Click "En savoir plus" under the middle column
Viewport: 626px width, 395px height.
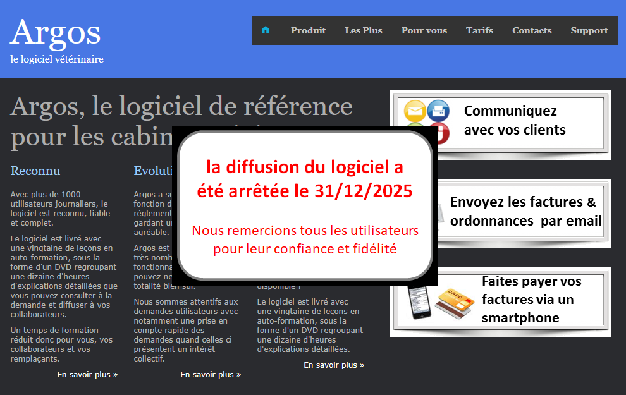click(x=211, y=375)
